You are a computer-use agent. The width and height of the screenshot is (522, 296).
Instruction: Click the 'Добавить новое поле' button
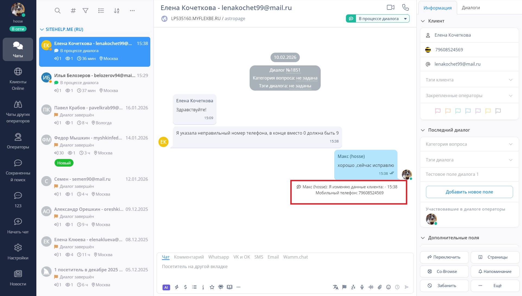click(469, 192)
